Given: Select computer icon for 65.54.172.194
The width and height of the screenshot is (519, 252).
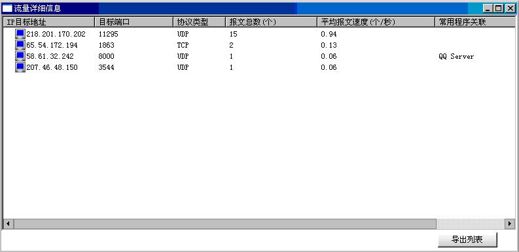Looking at the screenshot, I should tap(20, 45).
